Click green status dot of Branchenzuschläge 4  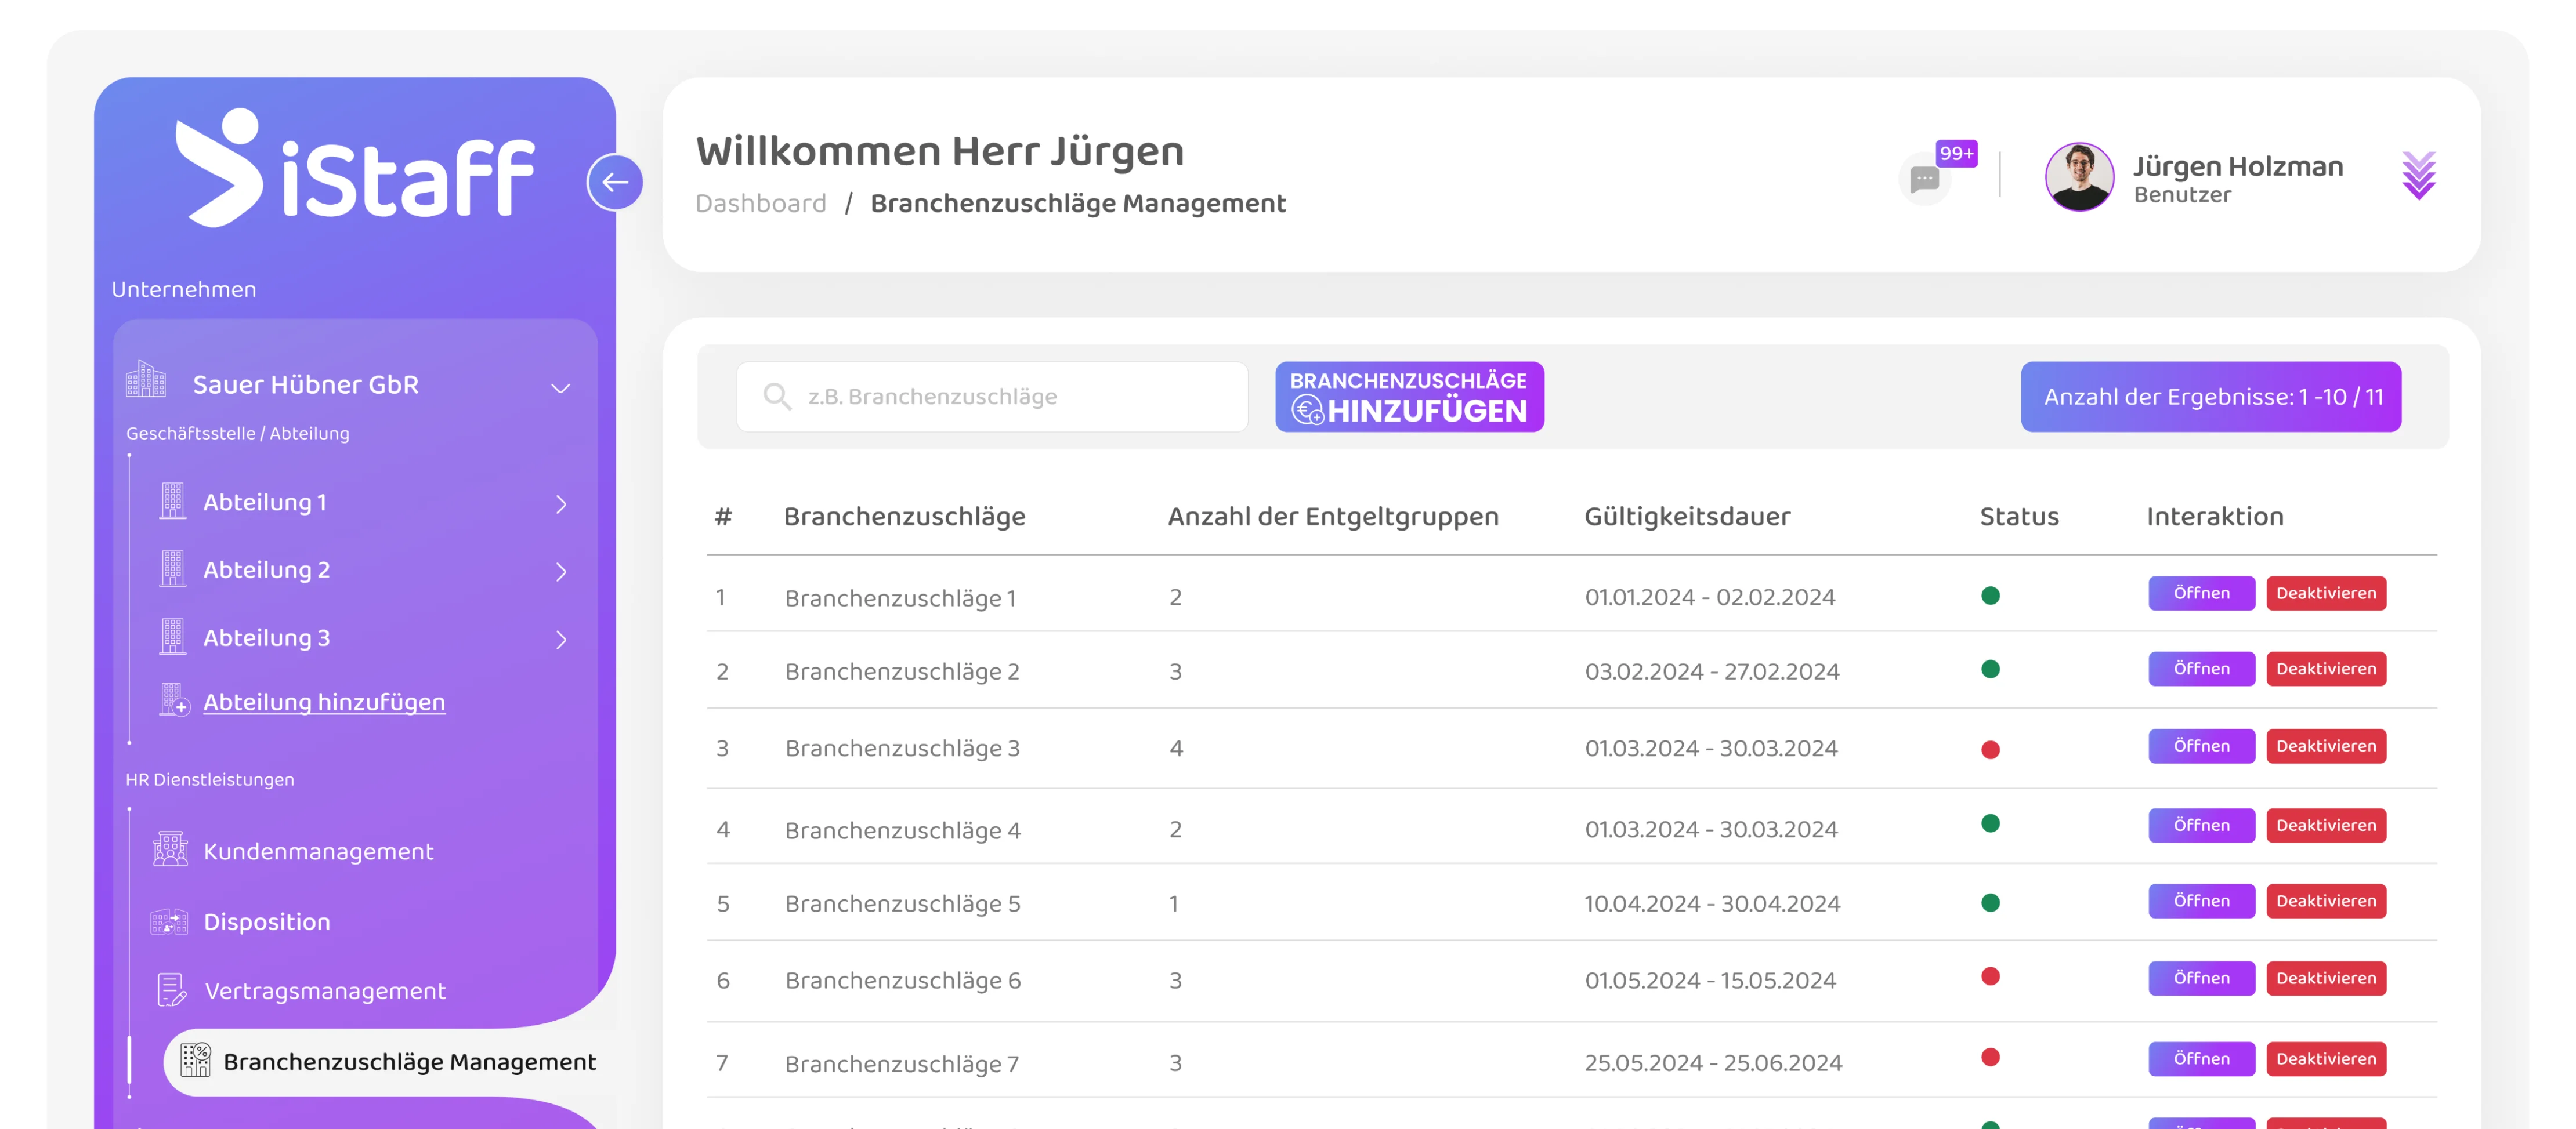(x=1989, y=823)
